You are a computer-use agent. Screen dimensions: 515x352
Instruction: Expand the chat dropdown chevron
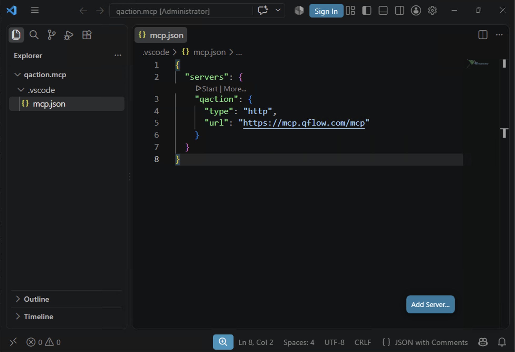point(278,11)
